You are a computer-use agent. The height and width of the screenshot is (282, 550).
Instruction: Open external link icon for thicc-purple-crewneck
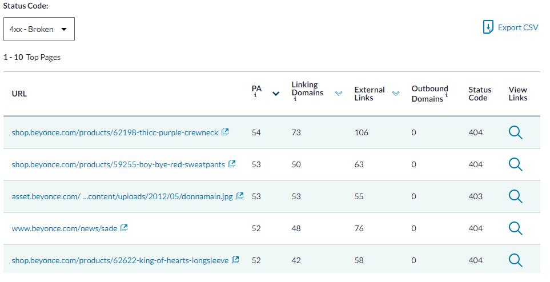[225, 132]
